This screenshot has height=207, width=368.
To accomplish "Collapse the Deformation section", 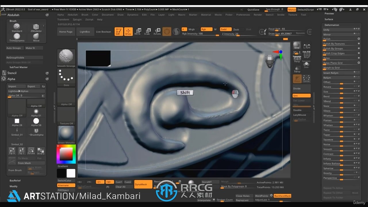I will click(x=332, y=25).
